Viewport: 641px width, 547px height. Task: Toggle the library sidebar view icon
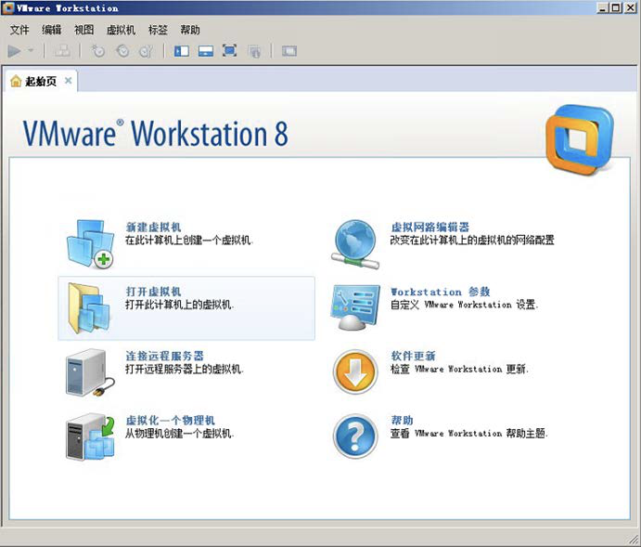[182, 51]
